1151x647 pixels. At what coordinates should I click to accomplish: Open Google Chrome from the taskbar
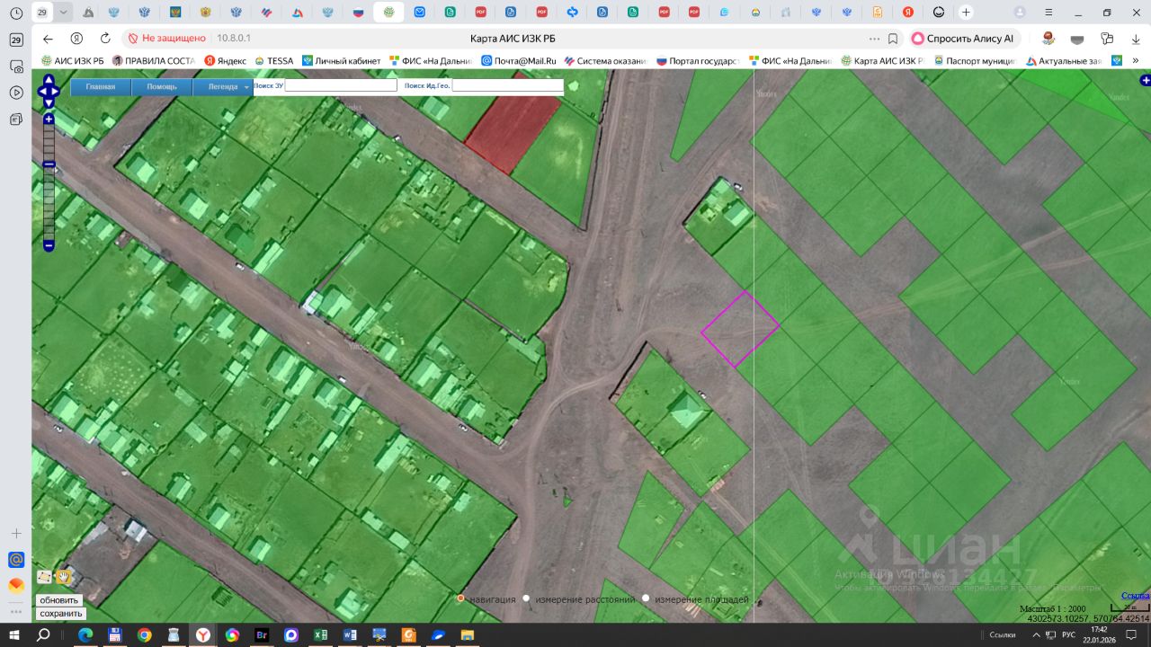(144, 635)
